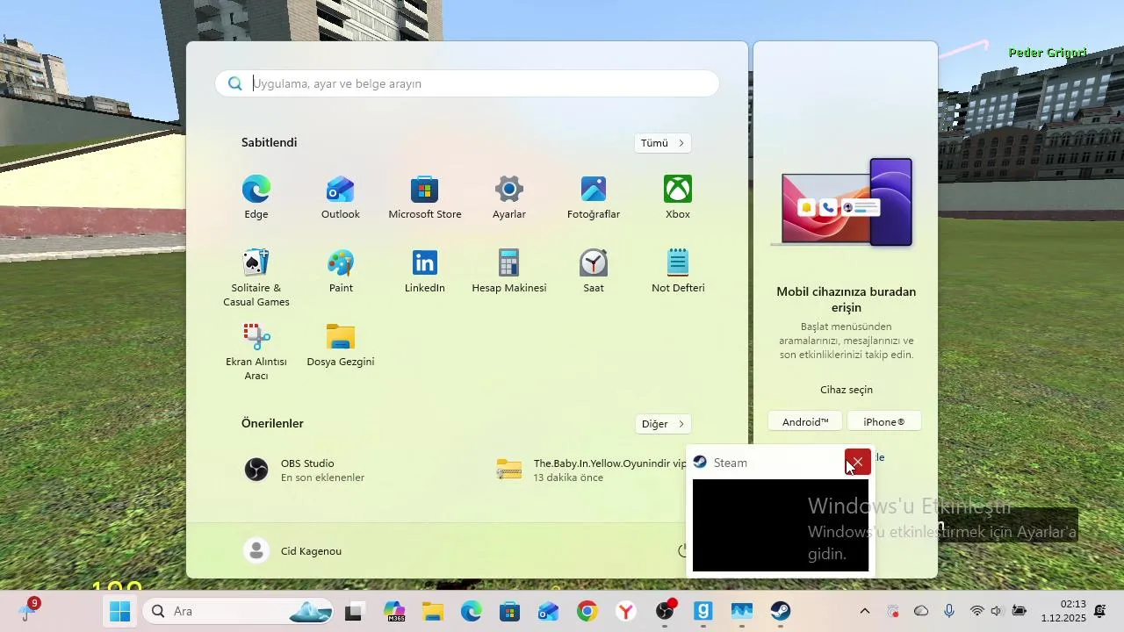The height and width of the screenshot is (632, 1124).
Task: Open Task View on the taskbar
Action: (x=354, y=612)
